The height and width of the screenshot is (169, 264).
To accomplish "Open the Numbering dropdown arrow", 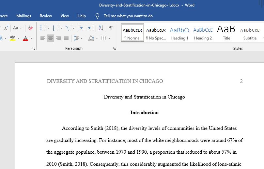I will coord(61,28).
